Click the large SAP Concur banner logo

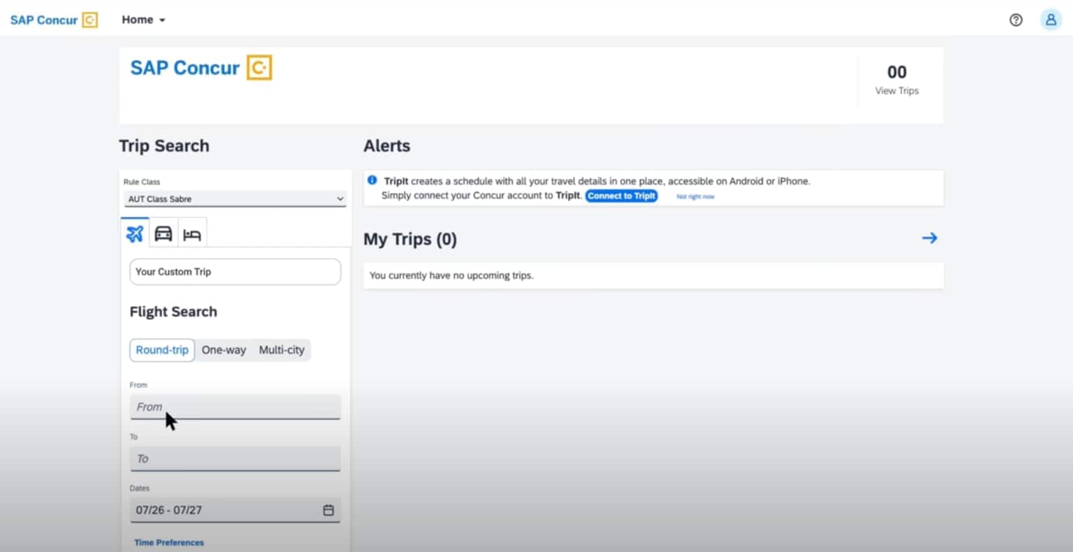coord(201,68)
